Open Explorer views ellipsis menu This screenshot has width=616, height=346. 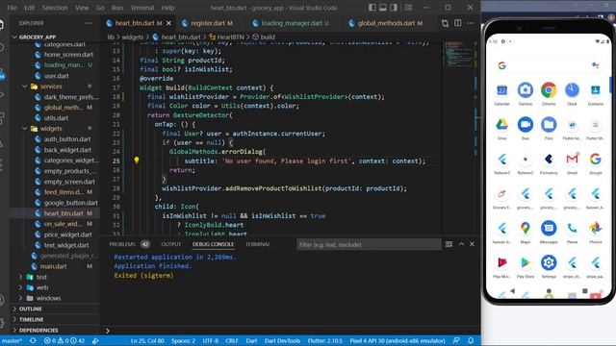pyautogui.click(x=89, y=23)
